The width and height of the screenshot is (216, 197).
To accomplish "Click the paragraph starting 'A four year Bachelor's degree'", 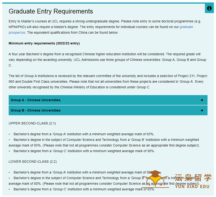I will coord(107,60).
